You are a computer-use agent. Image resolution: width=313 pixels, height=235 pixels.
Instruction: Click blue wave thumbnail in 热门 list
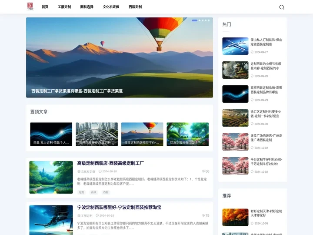pos(235,94)
